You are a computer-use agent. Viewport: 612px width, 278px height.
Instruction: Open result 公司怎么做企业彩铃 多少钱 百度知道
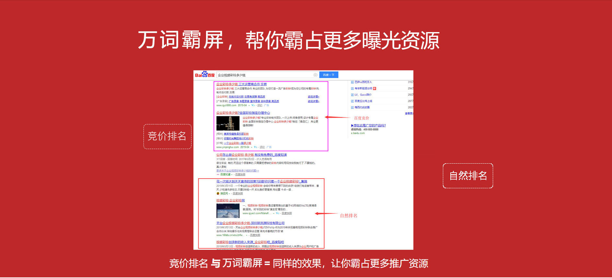pos(251,155)
